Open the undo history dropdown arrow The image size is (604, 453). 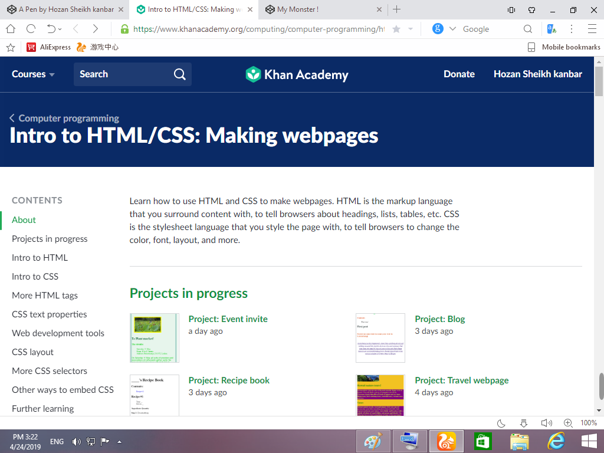60,29
